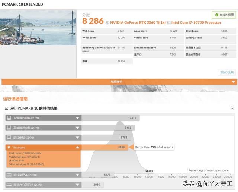Click the Video Score row

coord(158,39)
